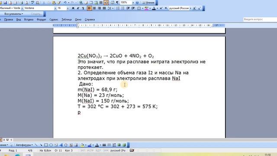Click the decrease indent icon
The image size is (277, 156).
[x=128, y=8]
